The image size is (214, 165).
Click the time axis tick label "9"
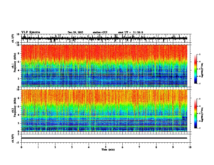[x=173, y=147]
